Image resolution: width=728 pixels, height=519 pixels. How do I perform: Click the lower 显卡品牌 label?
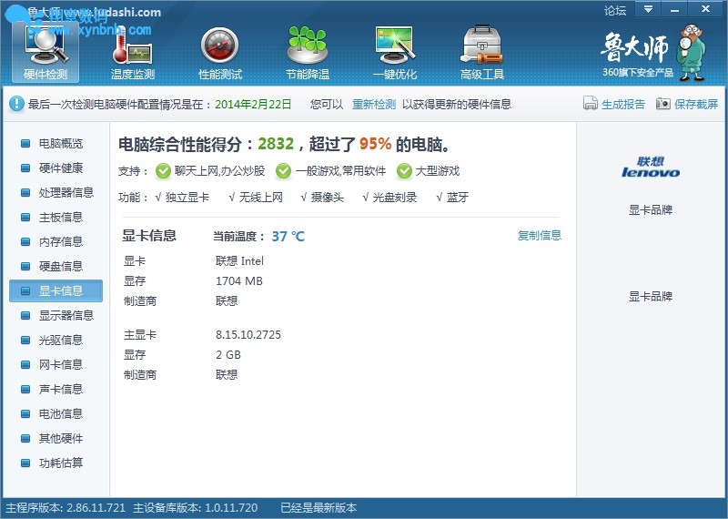click(651, 297)
